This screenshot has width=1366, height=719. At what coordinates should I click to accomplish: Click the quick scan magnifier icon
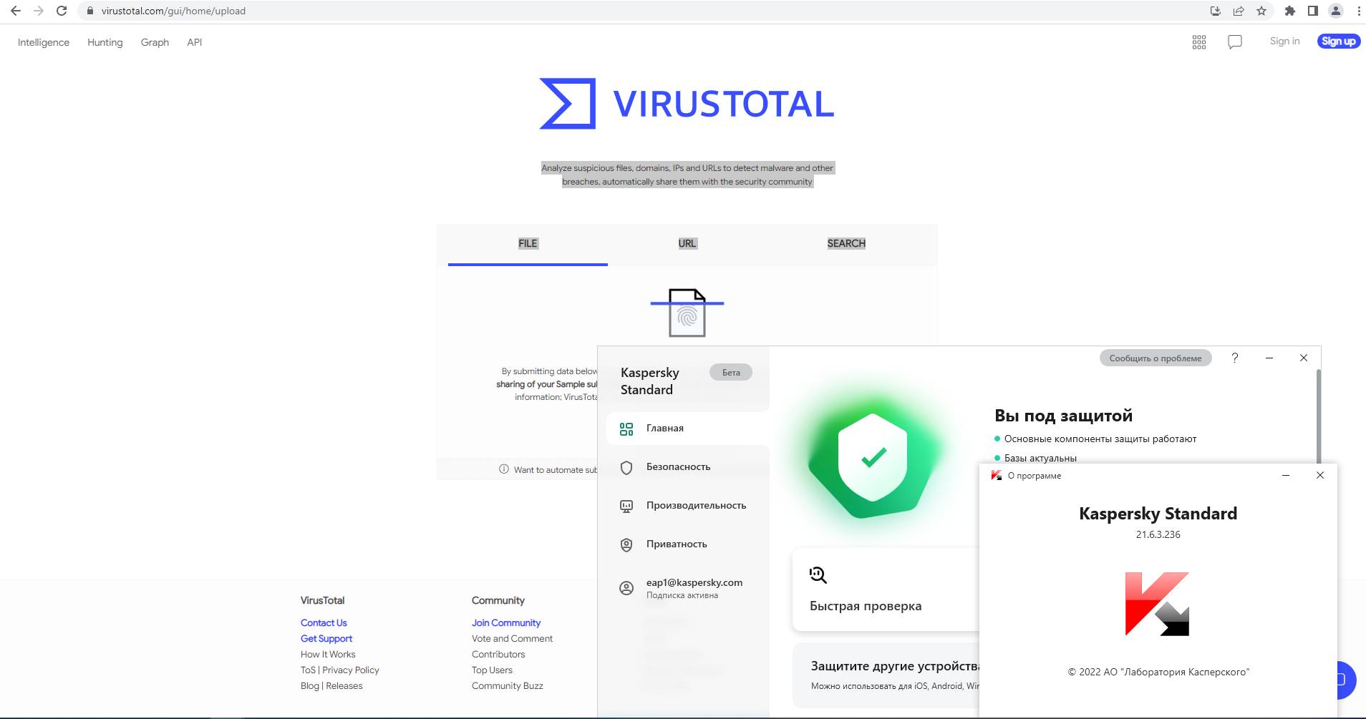(x=818, y=574)
